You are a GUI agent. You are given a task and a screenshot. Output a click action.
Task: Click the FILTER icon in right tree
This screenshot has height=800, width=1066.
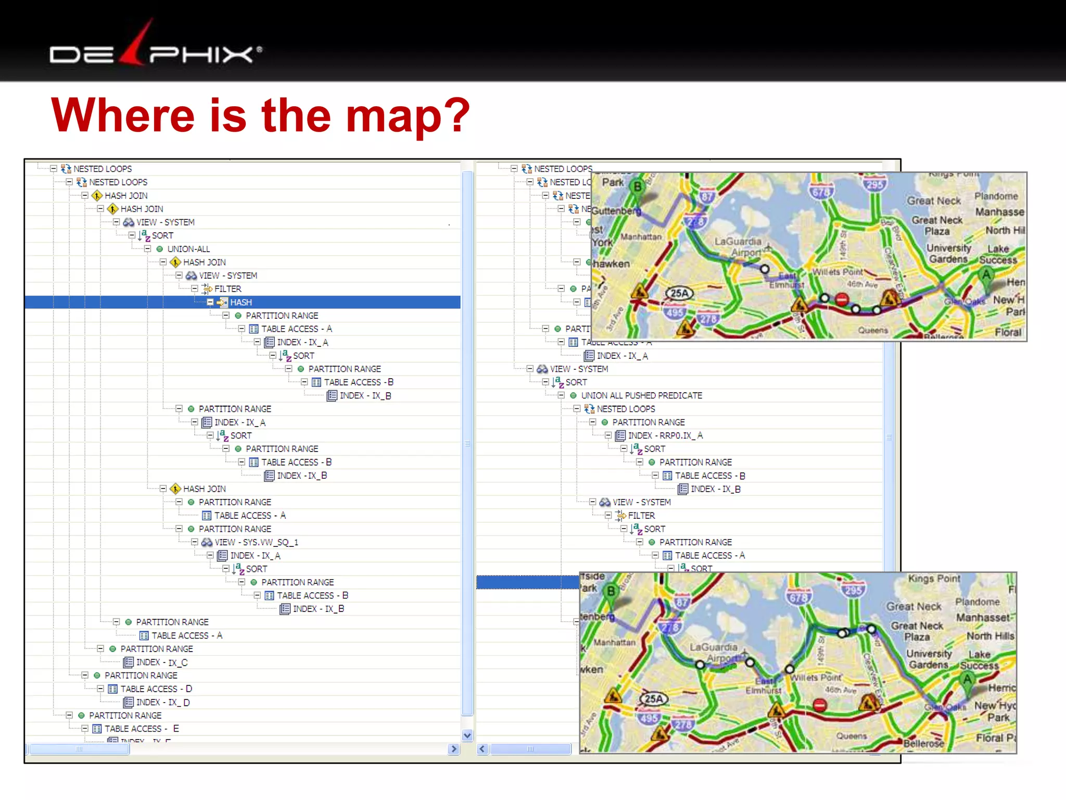620,515
